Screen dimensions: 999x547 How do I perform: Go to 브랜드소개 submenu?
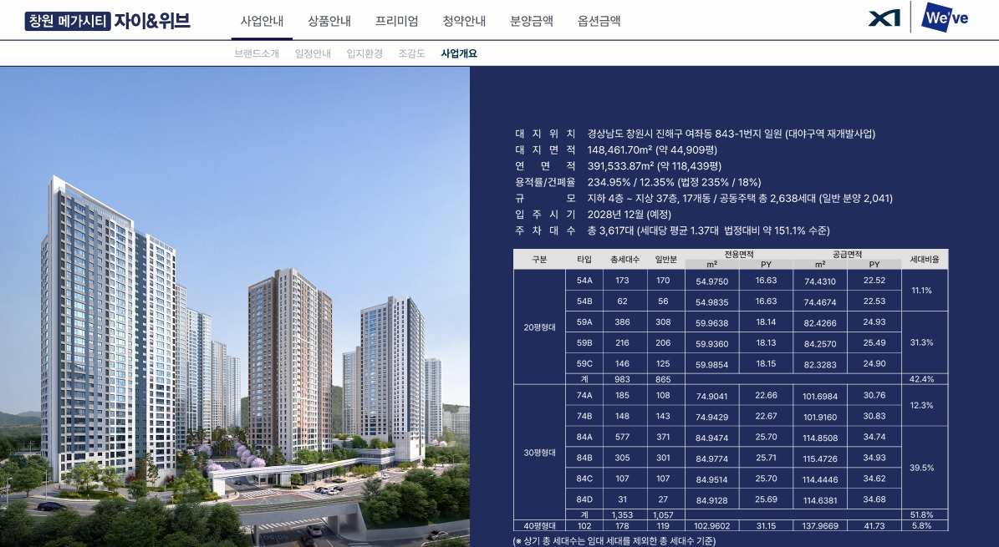click(257, 53)
